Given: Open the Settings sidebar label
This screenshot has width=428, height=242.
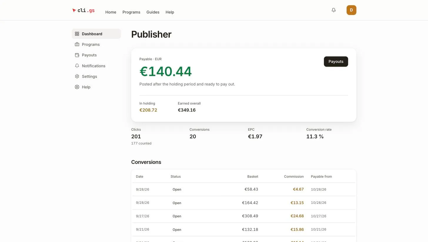Looking at the screenshot, I should pyautogui.click(x=89, y=76).
